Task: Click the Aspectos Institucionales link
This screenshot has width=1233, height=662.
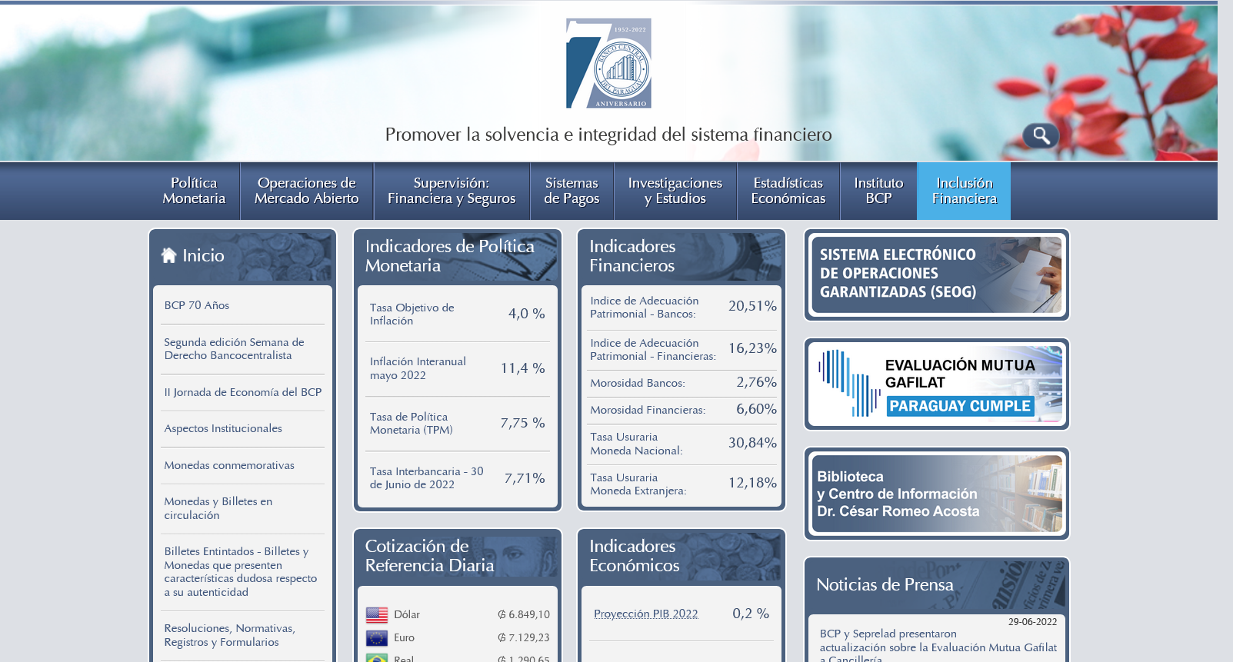Action: coord(223,428)
